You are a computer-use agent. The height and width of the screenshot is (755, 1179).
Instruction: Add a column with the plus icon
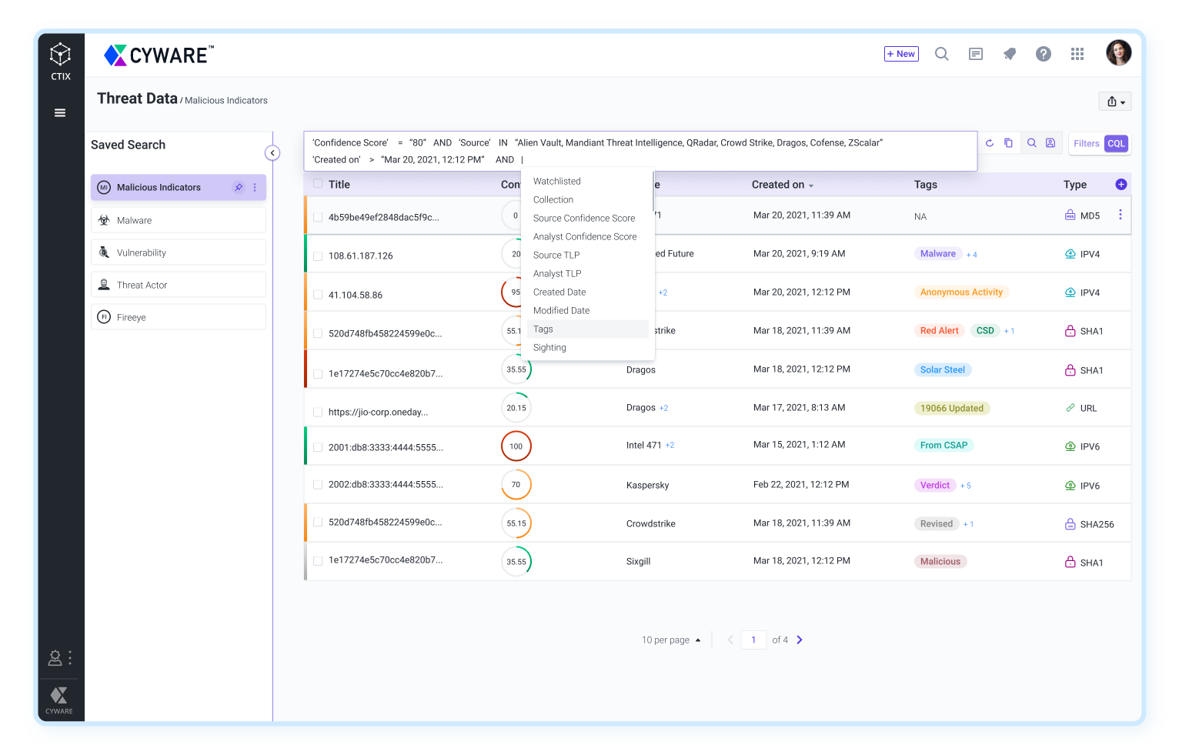(x=1121, y=184)
